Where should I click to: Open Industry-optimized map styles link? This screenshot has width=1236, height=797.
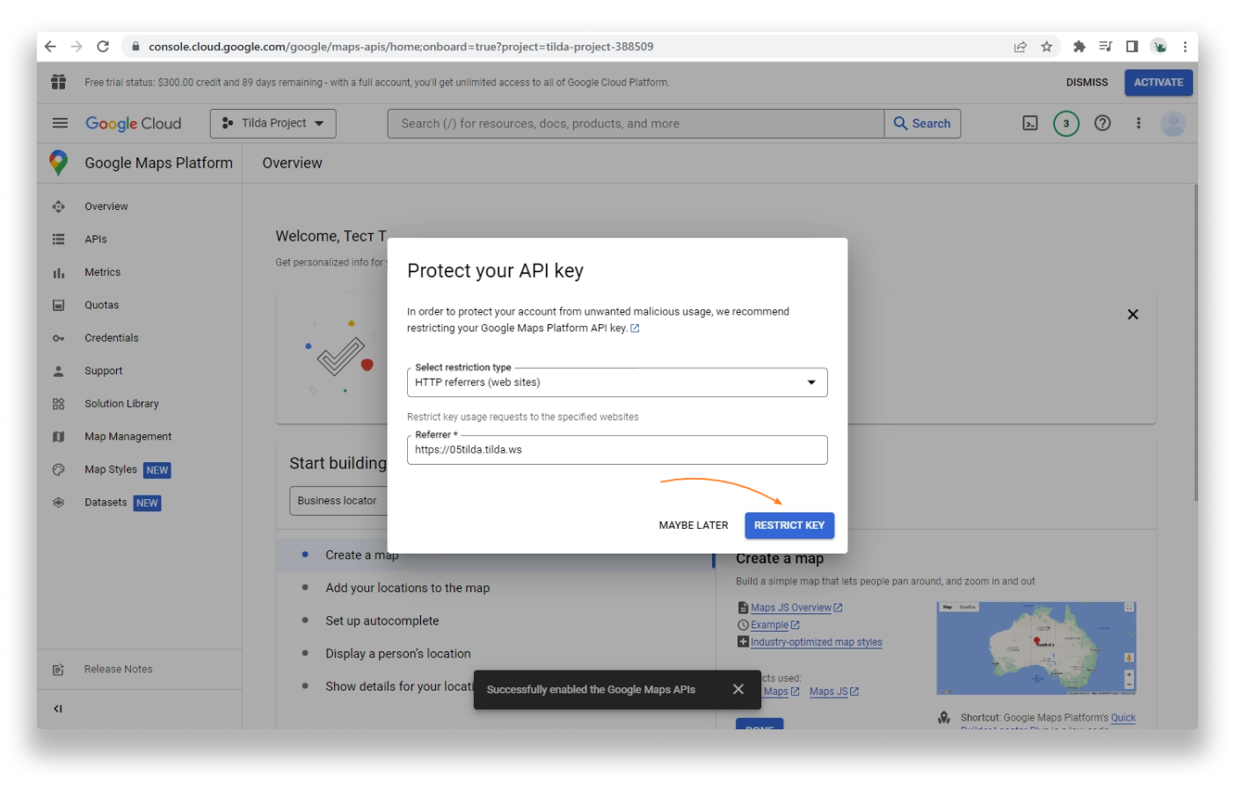point(816,642)
